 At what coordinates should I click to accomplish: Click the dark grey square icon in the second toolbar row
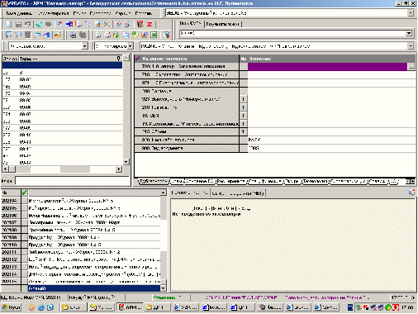[x=27, y=35]
